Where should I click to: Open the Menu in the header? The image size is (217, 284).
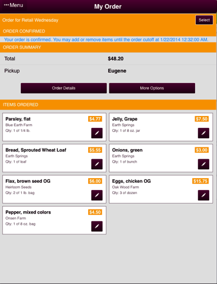click(x=14, y=5)
